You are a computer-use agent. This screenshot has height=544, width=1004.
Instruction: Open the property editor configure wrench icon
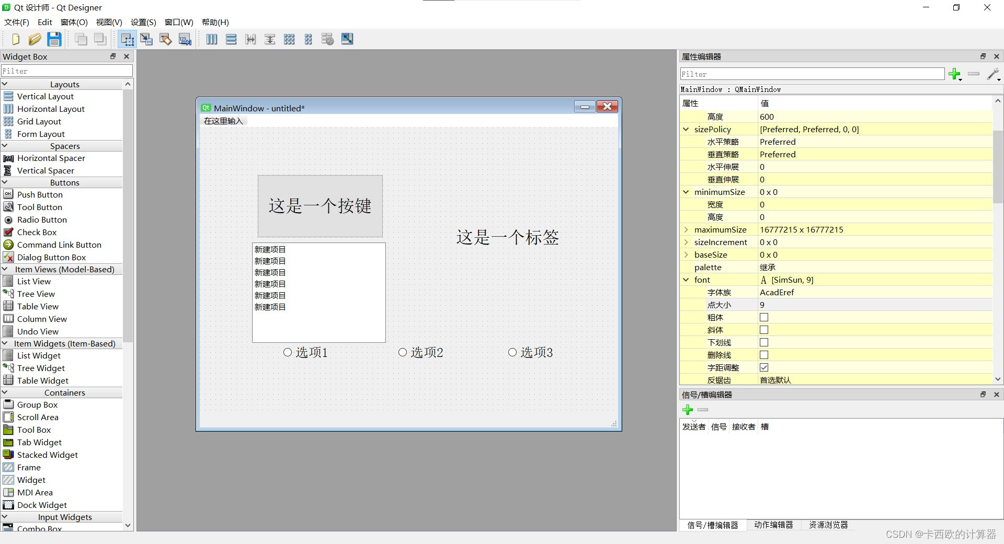993,73
